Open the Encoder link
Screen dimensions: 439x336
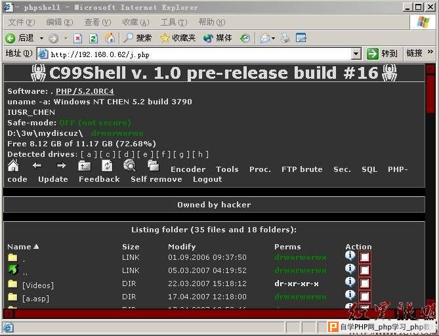click(x=188, y=169)
